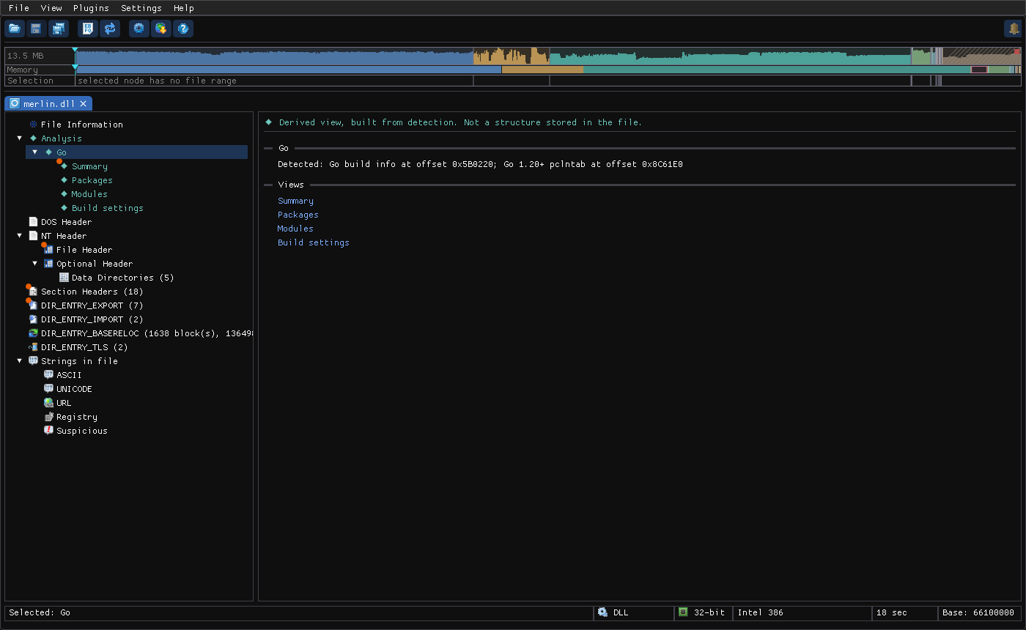Image resolution: width=1026 pixels, height=630 pixels.
Task: Click the open file folder toolbar icon
Action: coord(15,29)
